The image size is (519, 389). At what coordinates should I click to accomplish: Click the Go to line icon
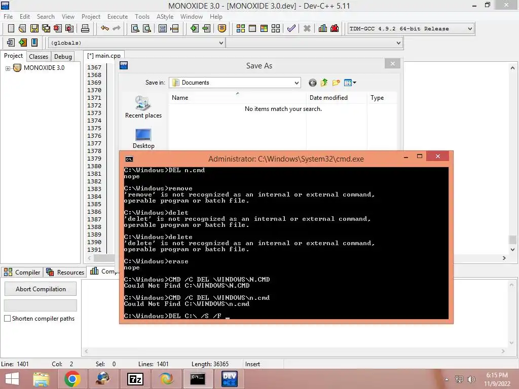click(x=174, y=28)
